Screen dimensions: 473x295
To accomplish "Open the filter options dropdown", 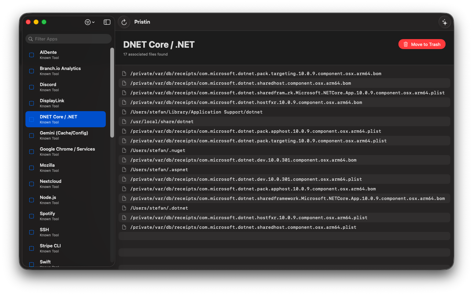I will 90,22.
